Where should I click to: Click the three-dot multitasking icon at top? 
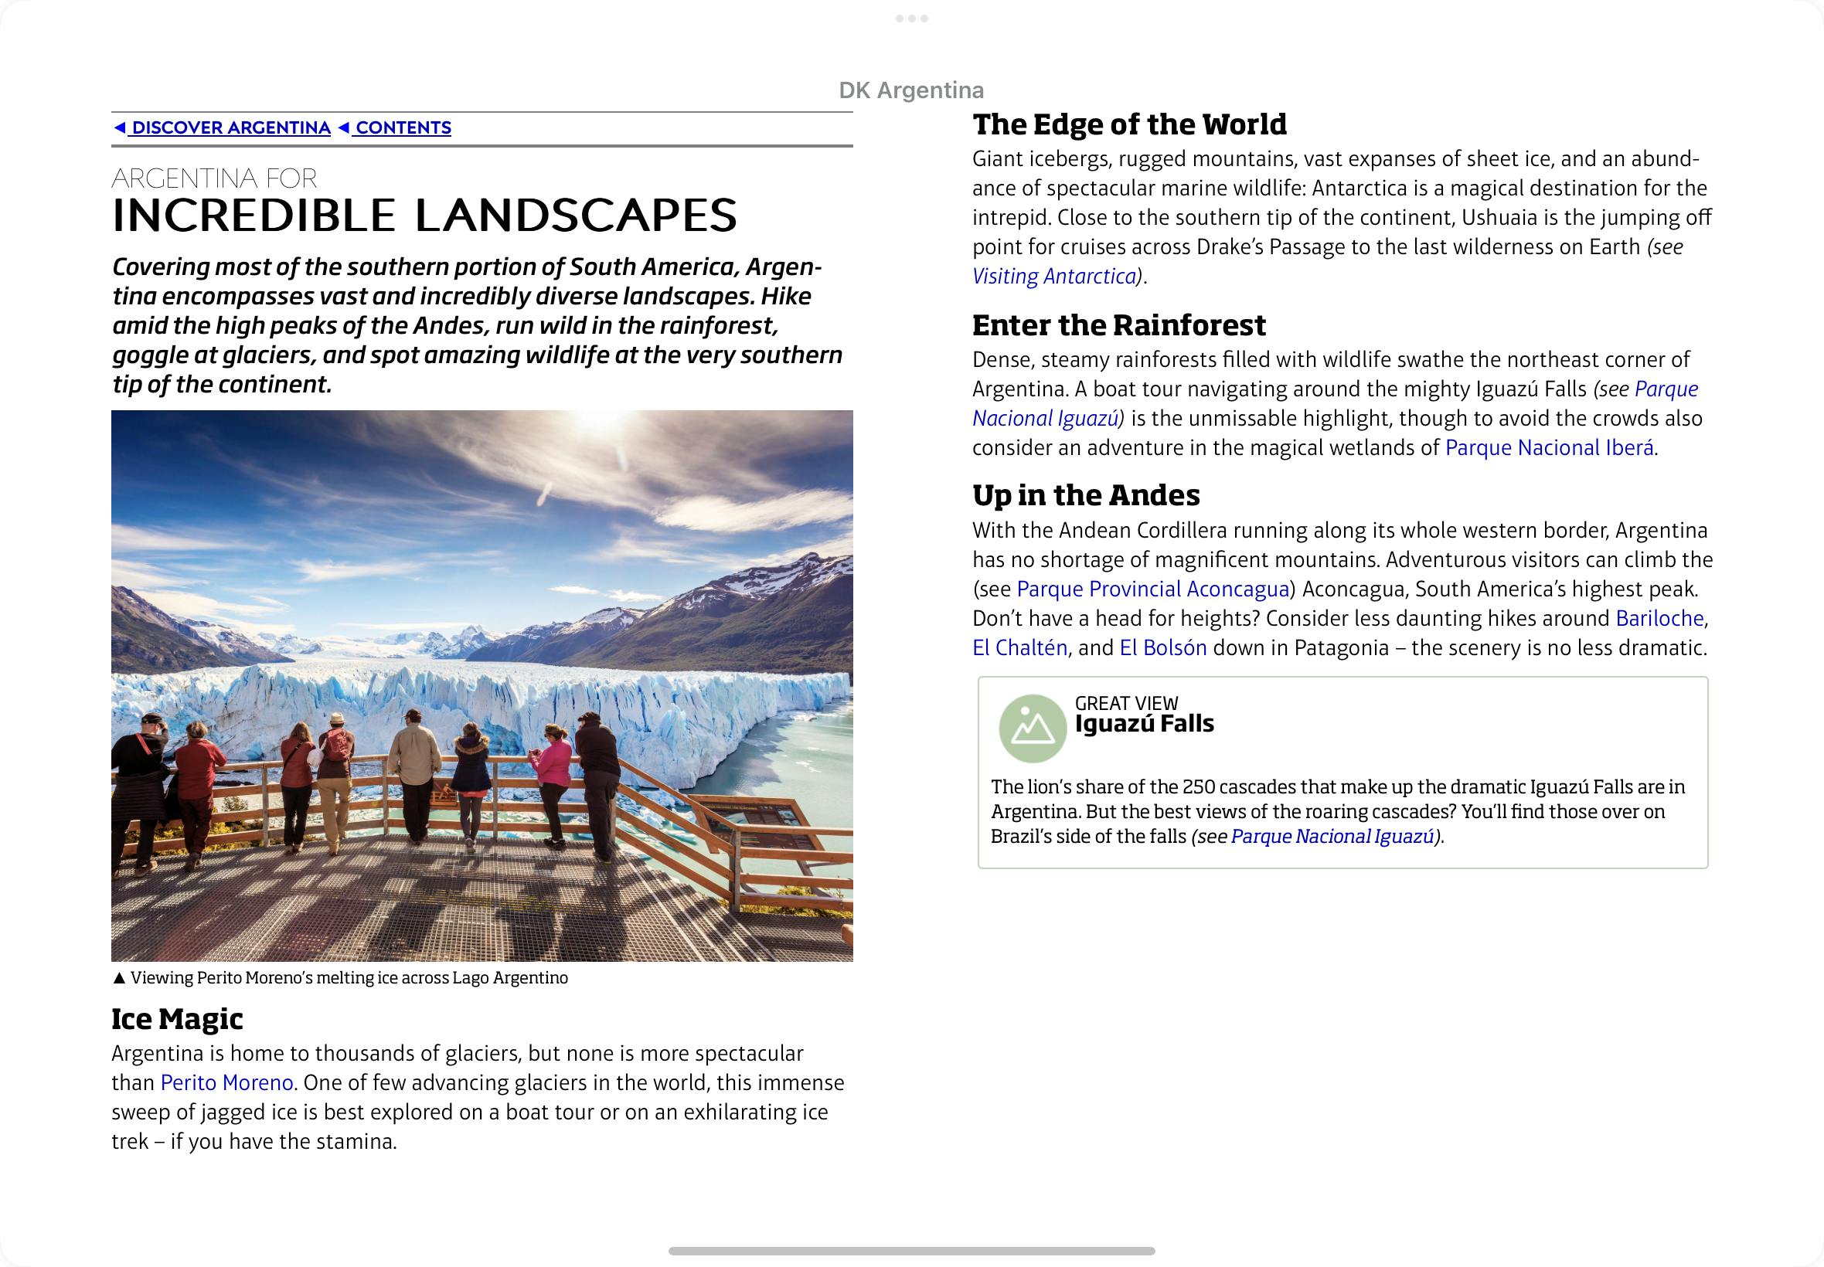(911, 19)
